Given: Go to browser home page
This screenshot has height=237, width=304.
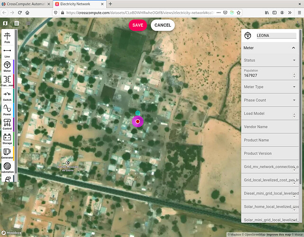Looking at the screenshot, I should coord(28,13).
